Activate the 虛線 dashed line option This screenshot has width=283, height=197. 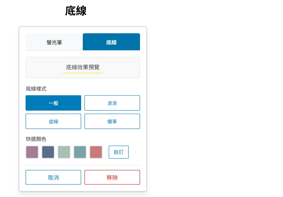pos(53,121)
